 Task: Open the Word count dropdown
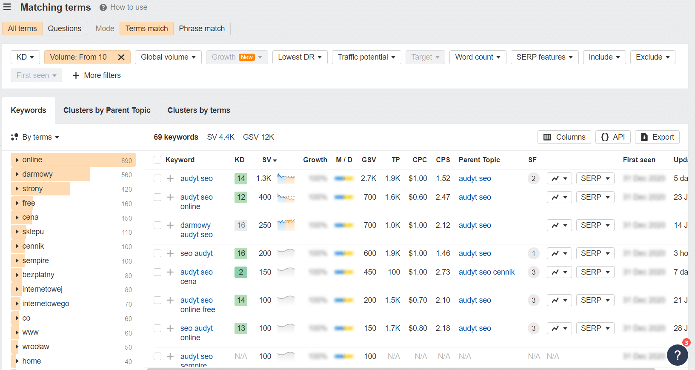(x=478, y=57)
